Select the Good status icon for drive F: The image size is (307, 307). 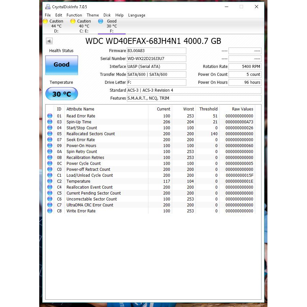pos(101,21)
